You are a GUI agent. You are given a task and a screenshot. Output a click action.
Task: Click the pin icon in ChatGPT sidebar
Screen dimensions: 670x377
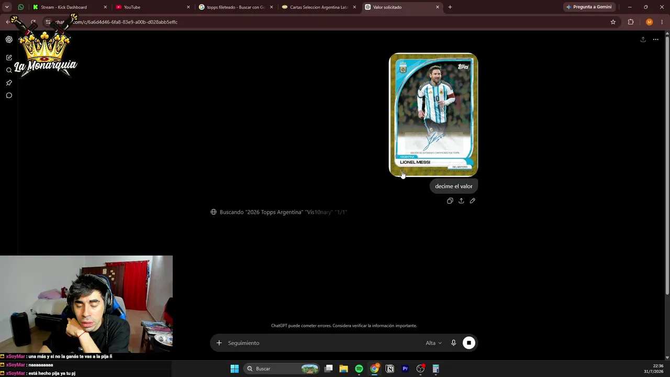tap(9, 83)
